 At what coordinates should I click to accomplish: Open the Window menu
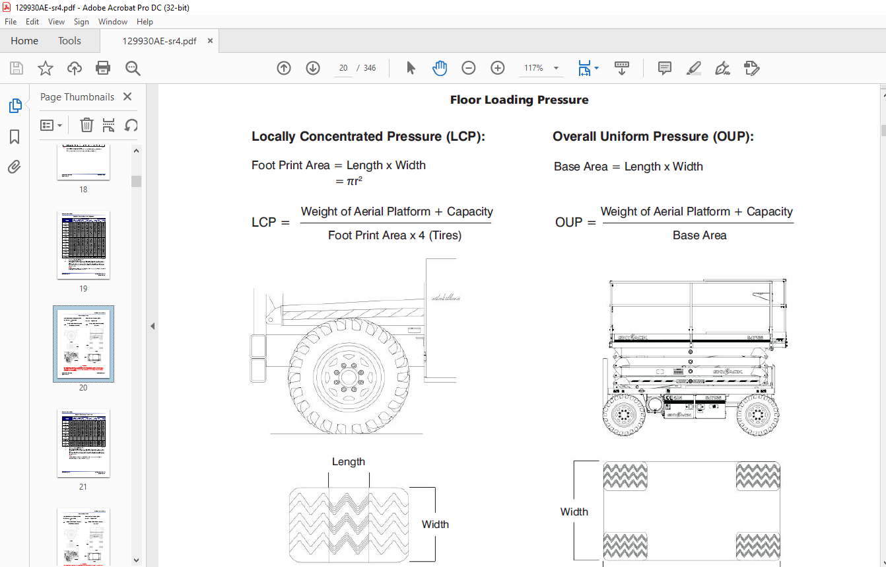pos(113,22)
